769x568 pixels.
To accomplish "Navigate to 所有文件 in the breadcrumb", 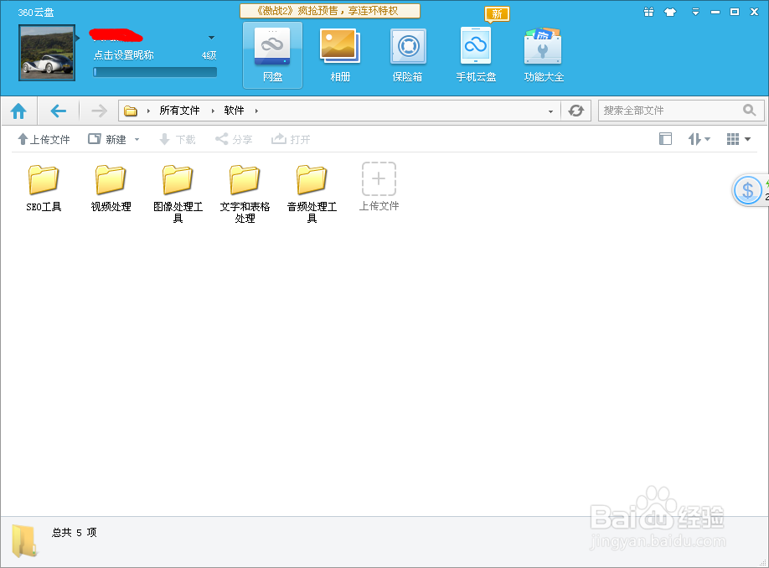I will point(179,110).
